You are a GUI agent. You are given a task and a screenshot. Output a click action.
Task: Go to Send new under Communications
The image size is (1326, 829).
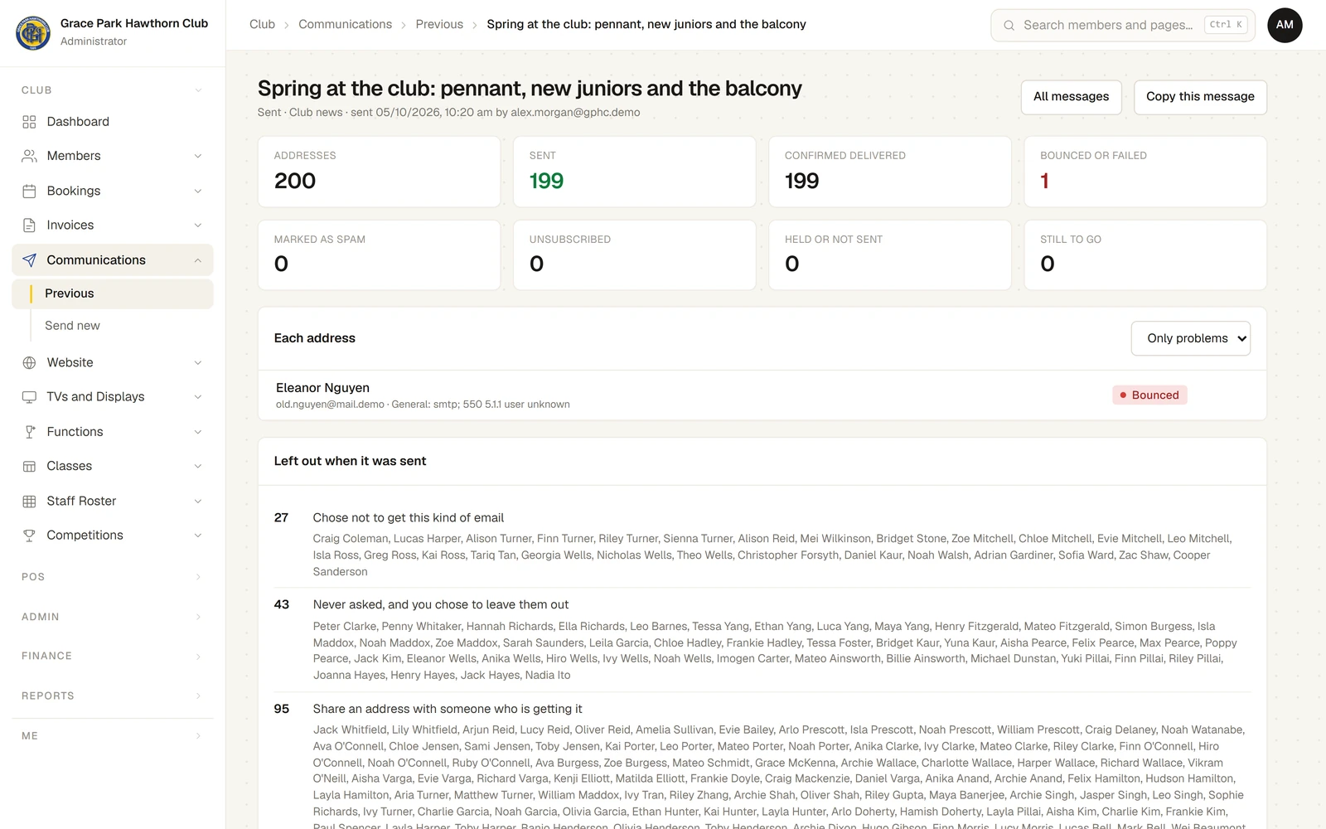point(72,326)
